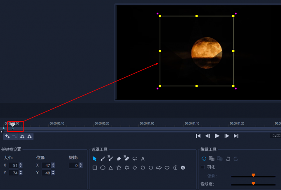This screenshot has width=281, height=190.
Task: Choose the six-point star mask shape
Action: 127,168
